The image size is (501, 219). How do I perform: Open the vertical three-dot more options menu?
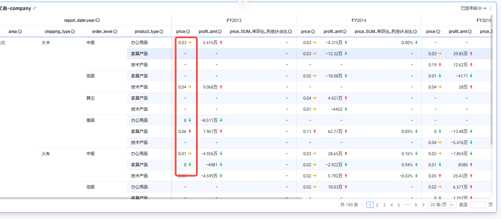pyautogui.click(x=491, y=8)
